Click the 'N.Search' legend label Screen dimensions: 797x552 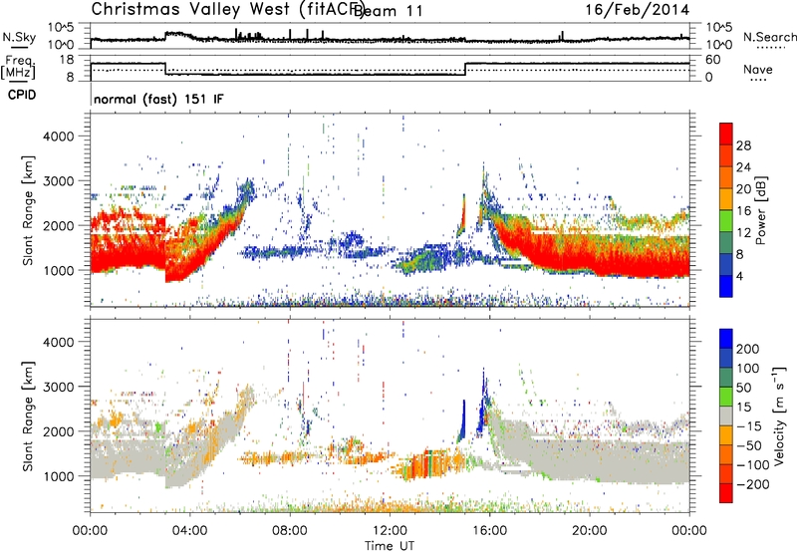coord(769,37)
